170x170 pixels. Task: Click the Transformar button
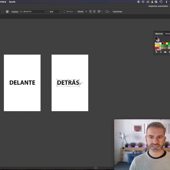coord(117,12)
